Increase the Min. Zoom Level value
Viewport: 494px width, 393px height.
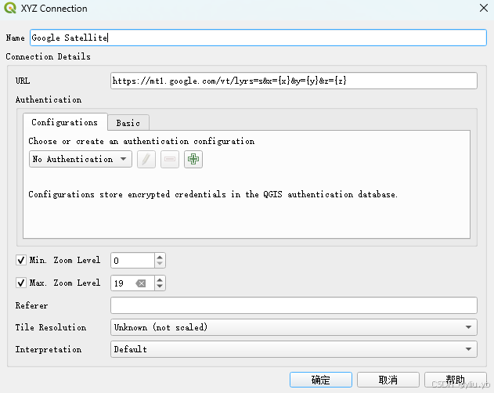point(160,257)
